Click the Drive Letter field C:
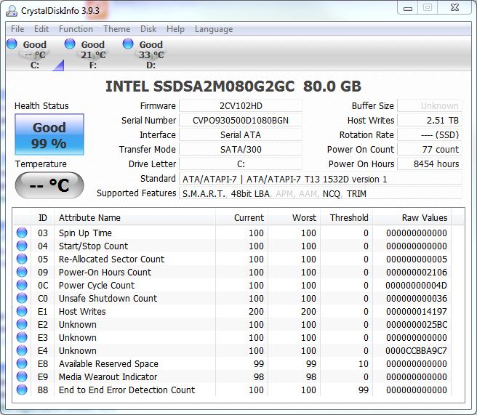This screenshot has height=415, width=477. 241,164
